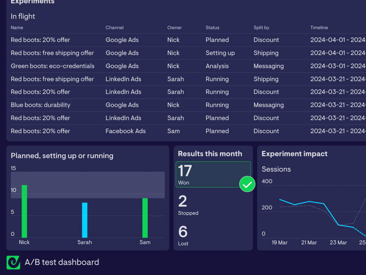Image resolution: width=366 pixels, height=275 pixels.
Task: Click the Sam label under bar chart
Action: 145,242
